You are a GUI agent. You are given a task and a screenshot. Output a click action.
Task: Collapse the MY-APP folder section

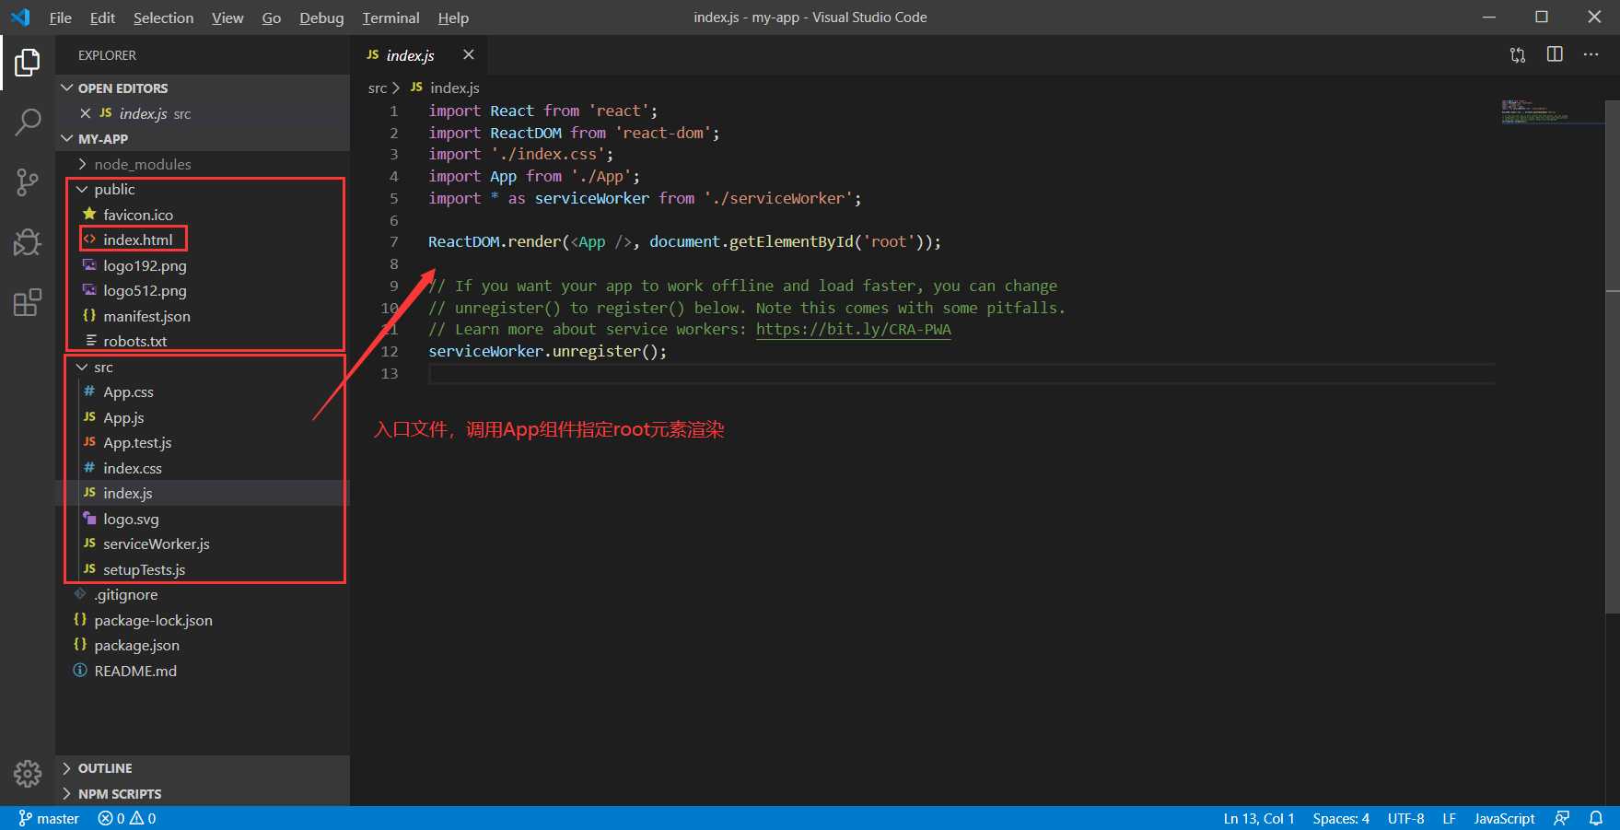coord(203,139)
